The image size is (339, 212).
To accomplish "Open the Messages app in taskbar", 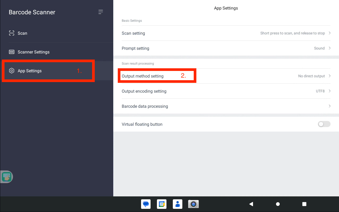I will (x=146, y=204).
